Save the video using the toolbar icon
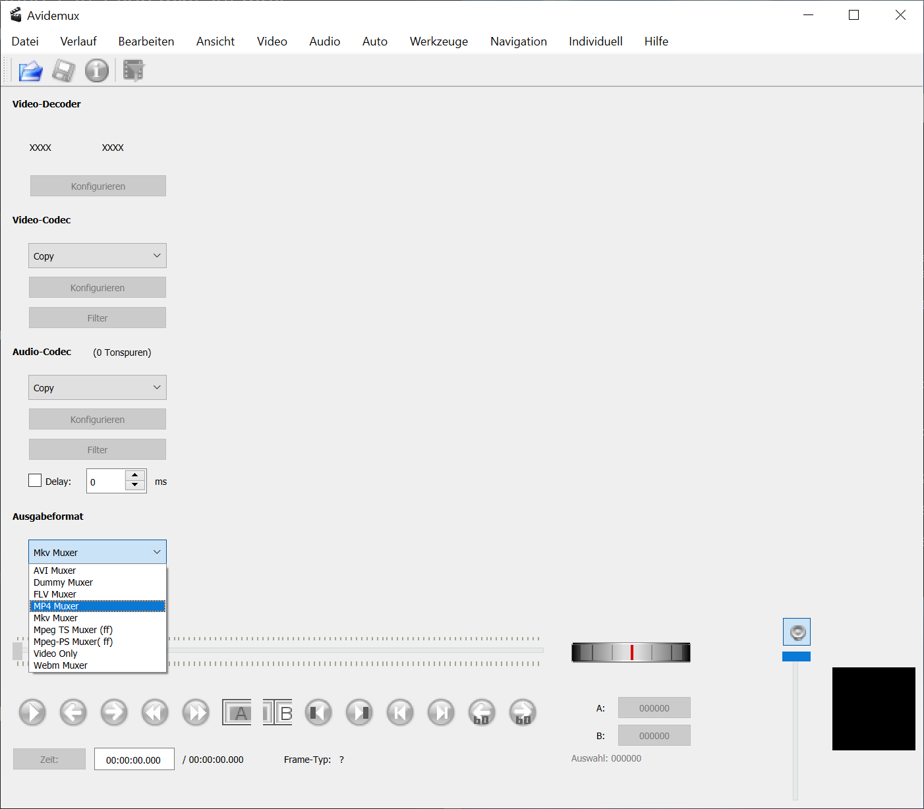 click(x=63, y=70)
